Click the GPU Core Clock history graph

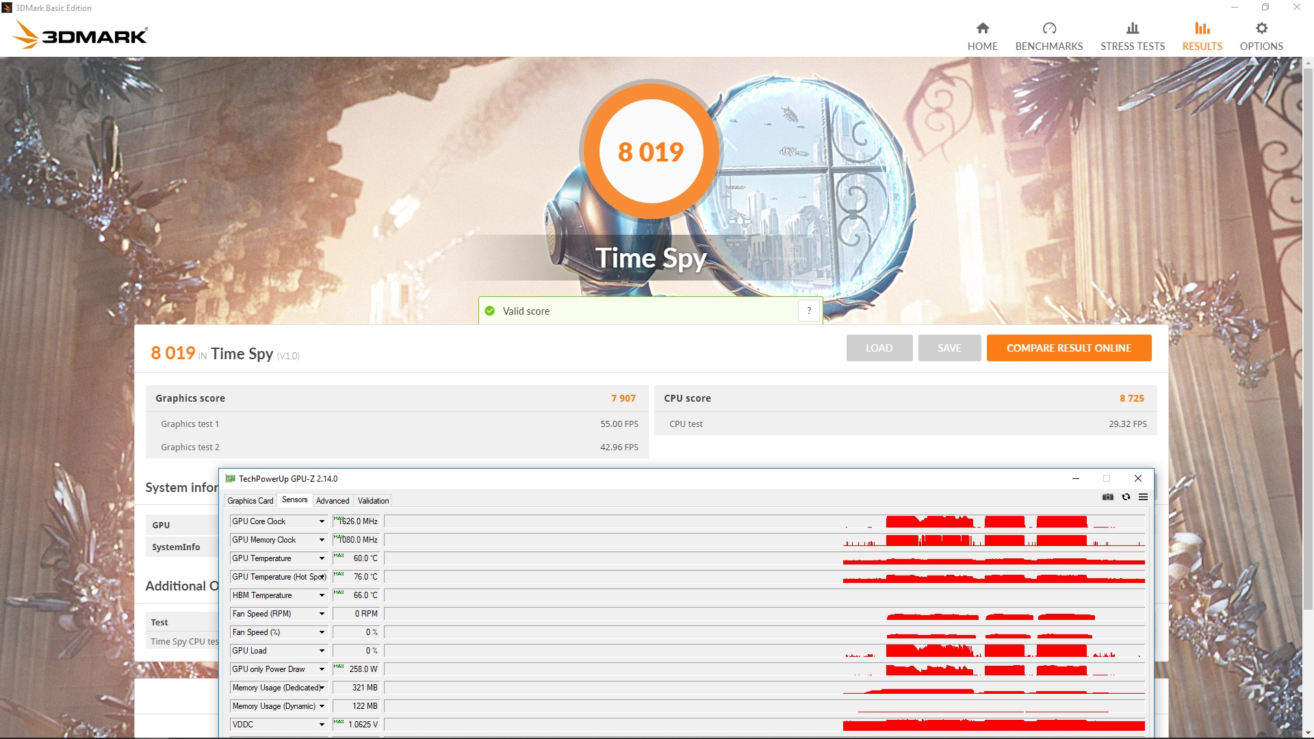pos(764,521)
